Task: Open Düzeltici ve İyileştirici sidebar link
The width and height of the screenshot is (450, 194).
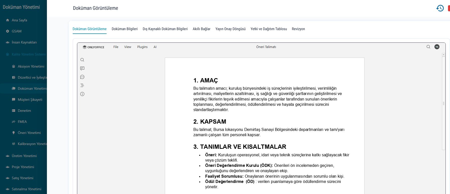Action: click(32, 77)
